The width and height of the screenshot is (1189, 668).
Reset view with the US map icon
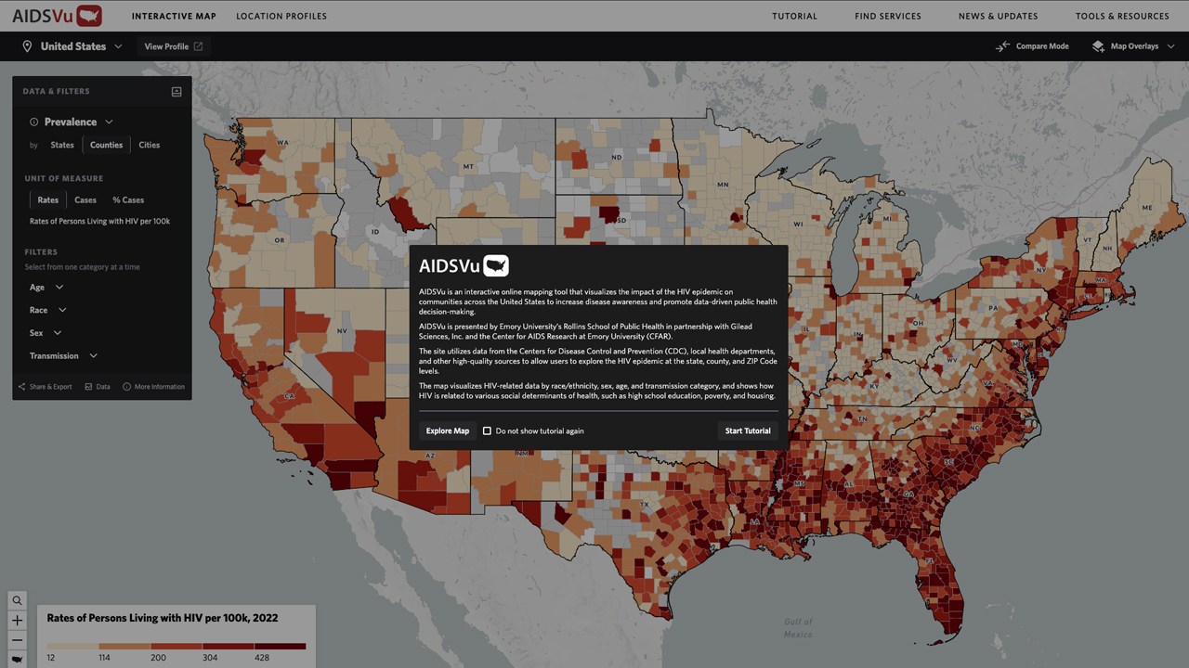point(17,659)
